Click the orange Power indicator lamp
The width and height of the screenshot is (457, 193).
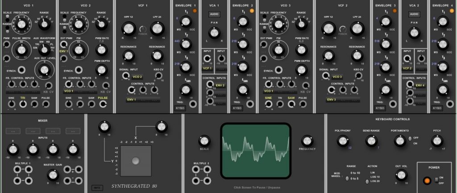coord(427,181)
